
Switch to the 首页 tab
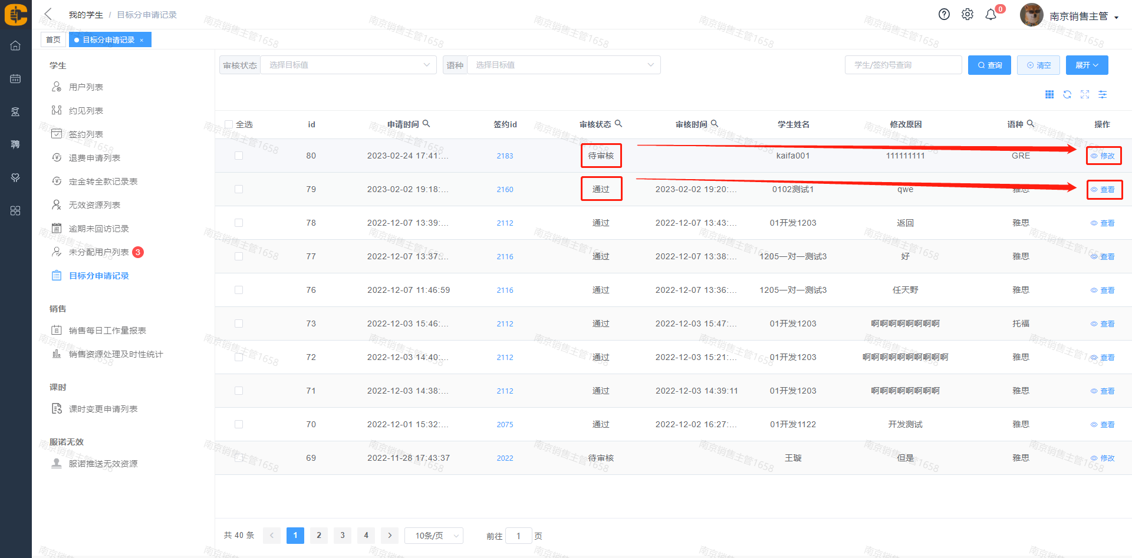(x=53, y=39)
